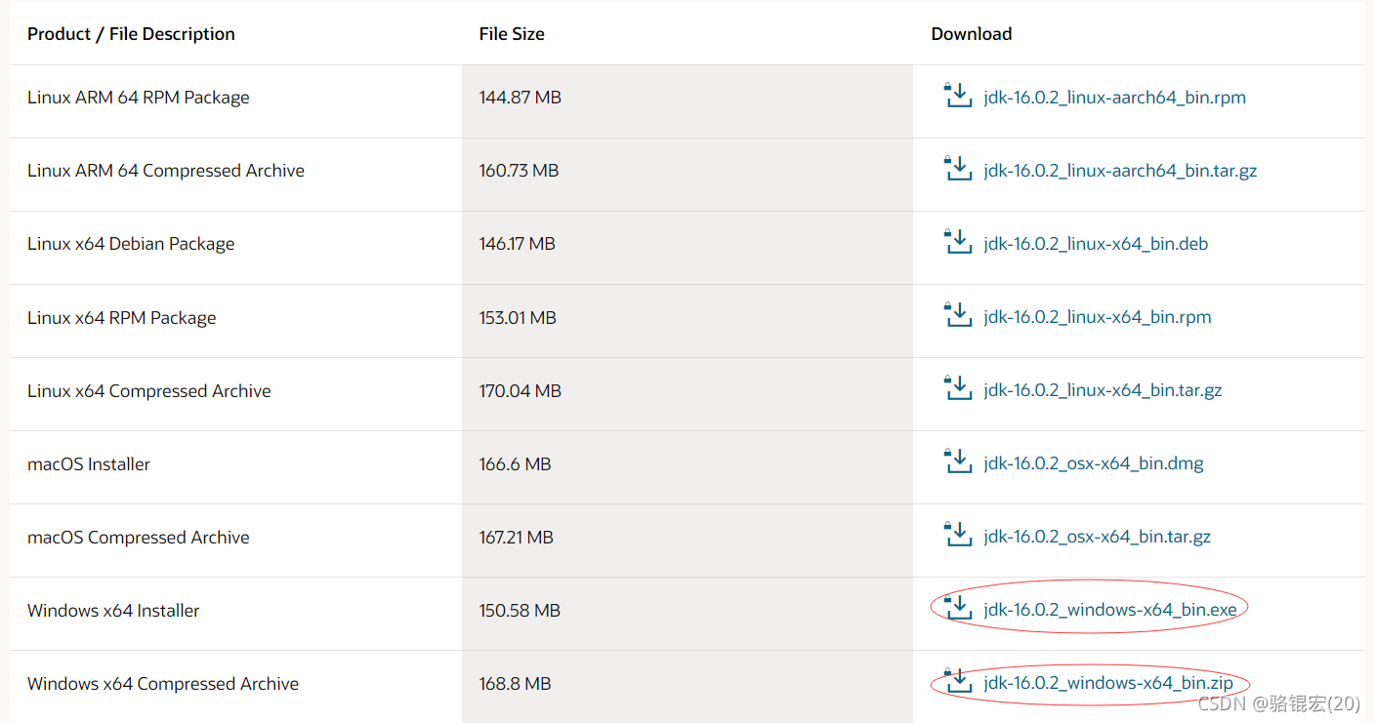The width and height of the screenshot is (1375, 723).
Task: Click the 160.73 MB file size
Action: coord(520,171)
